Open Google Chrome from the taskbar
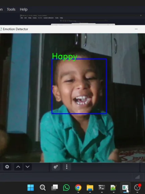The height and width of the screenshot is (194, 145). tap(78, 188)
